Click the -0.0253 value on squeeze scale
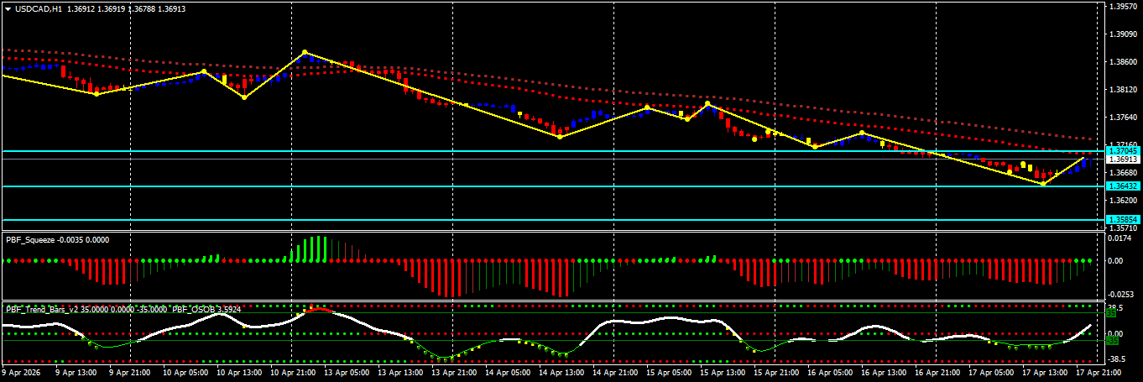The height and width of the screenshot is (382, 1143). point(1121,295)
